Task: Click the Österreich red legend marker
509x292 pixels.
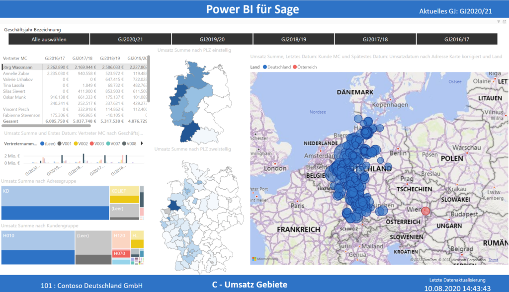Action: tap(295, 67)
